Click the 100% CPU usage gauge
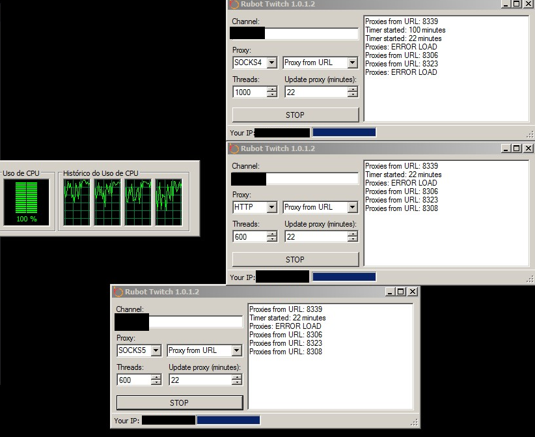Image resolution: width=535 pixels, height=437 pixels. tap(26, 202)
